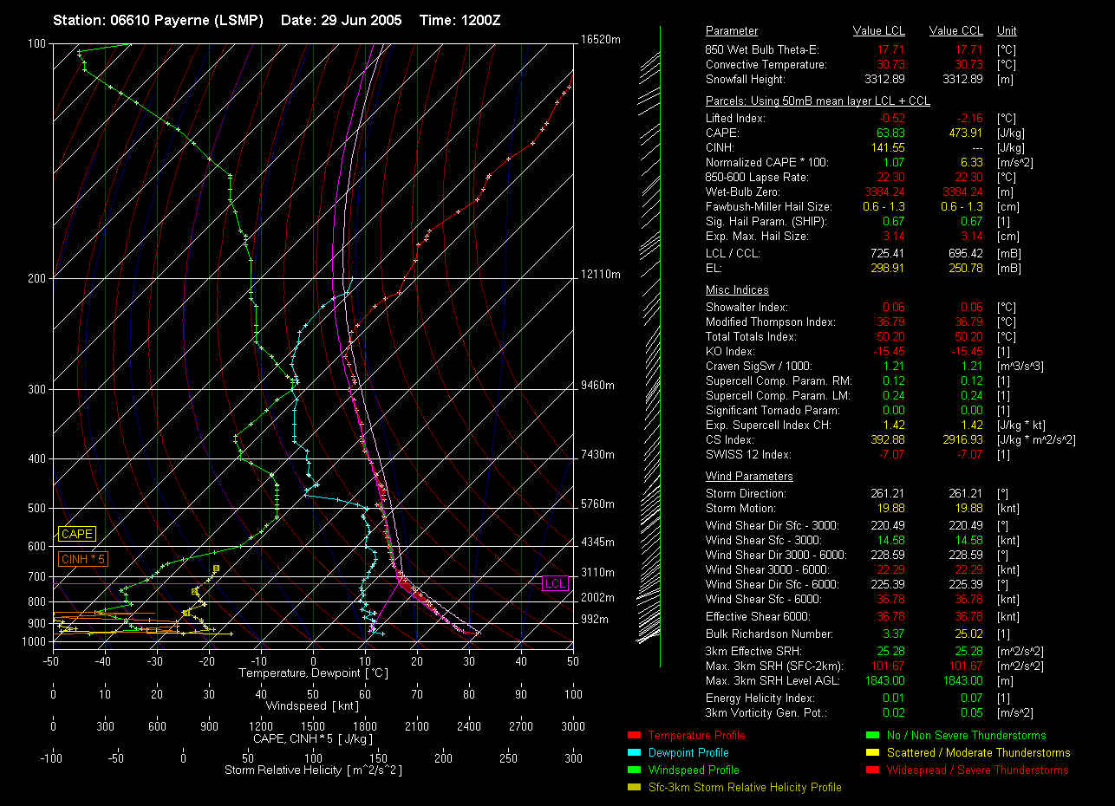Viewport: 1115px width, 806px height.
Task: Select the yellow Scattered / Moderate Thunderstorms swatch
Action: pos(870,753)
